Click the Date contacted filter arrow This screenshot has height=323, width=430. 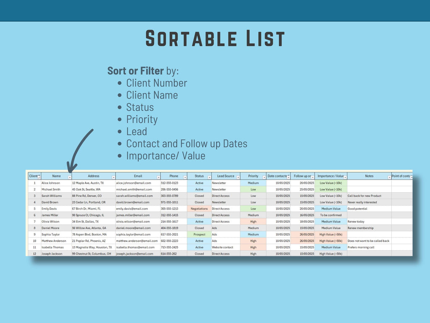click(288, 177)
